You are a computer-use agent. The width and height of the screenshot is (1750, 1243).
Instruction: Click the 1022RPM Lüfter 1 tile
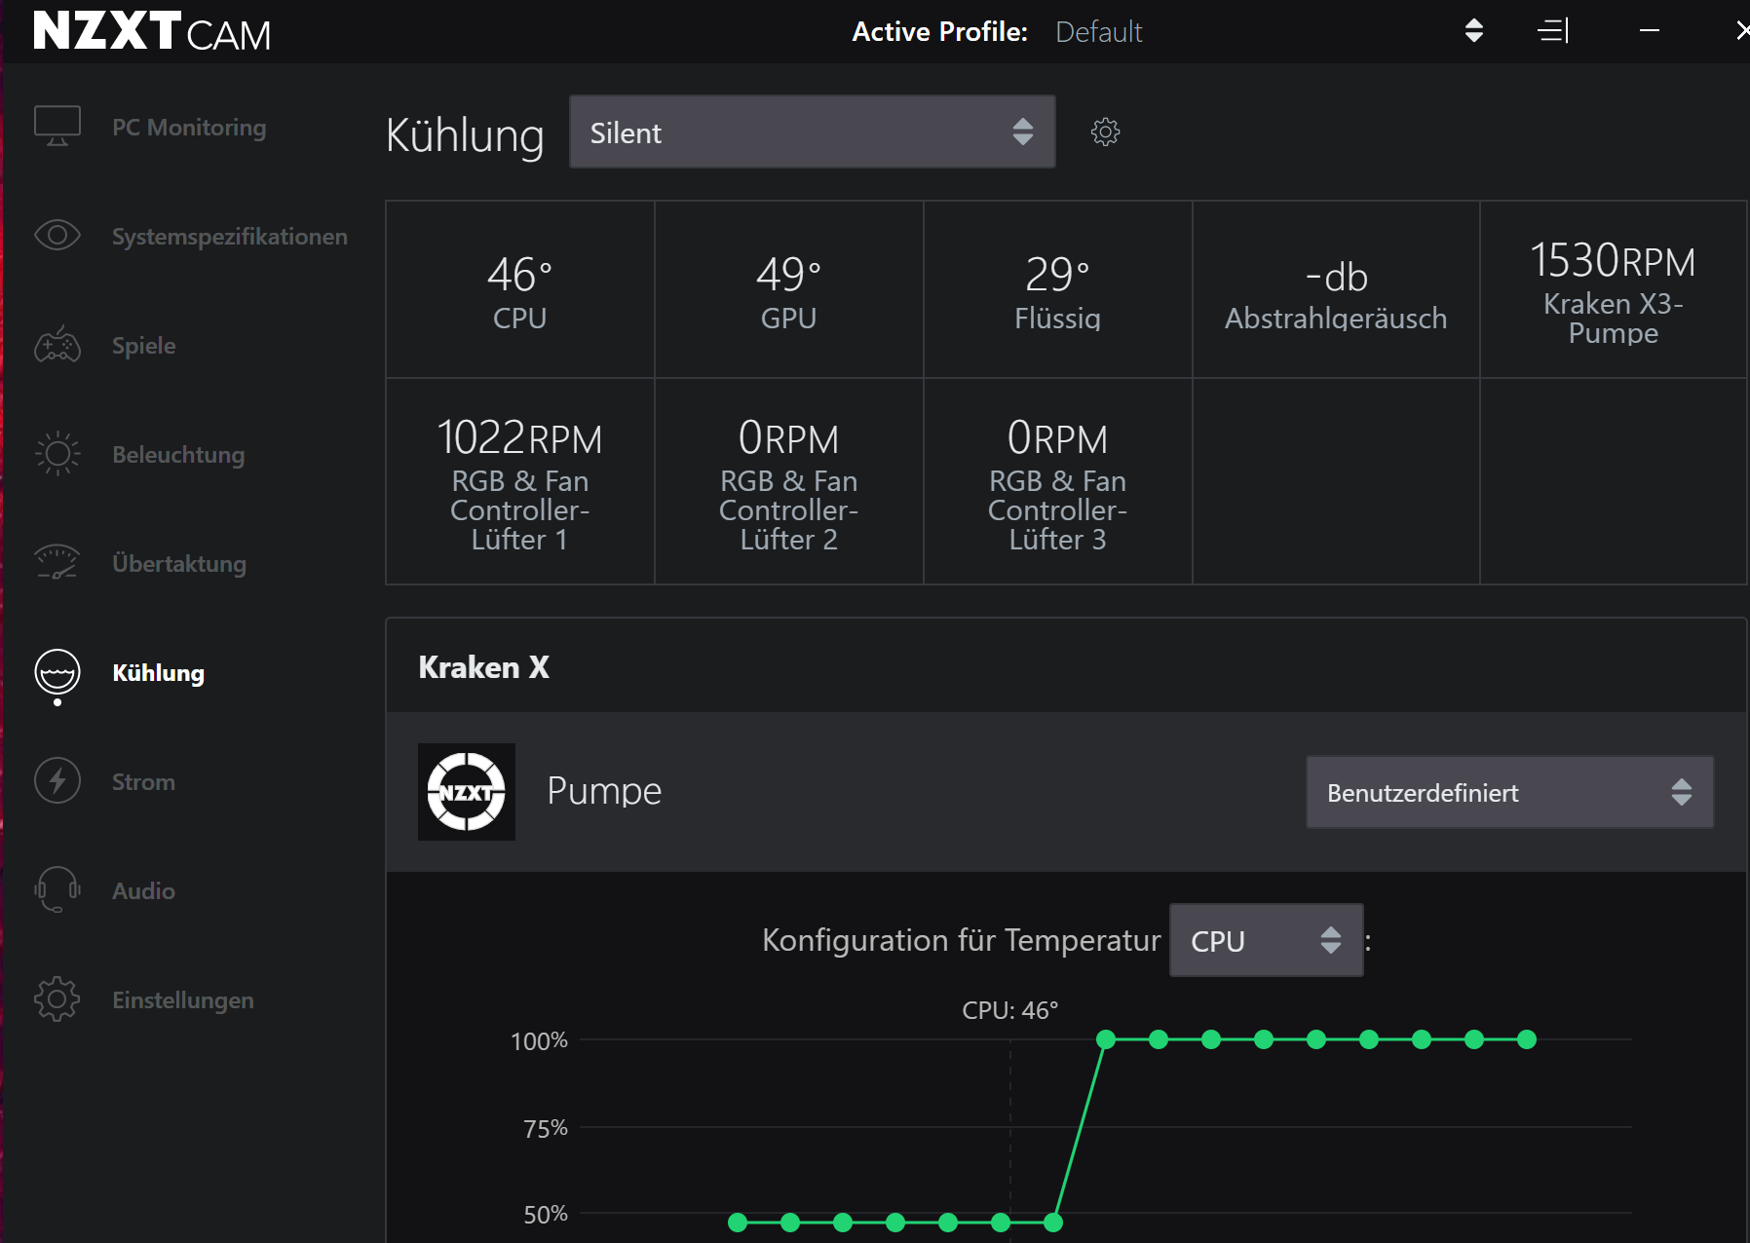click(520, 481)
